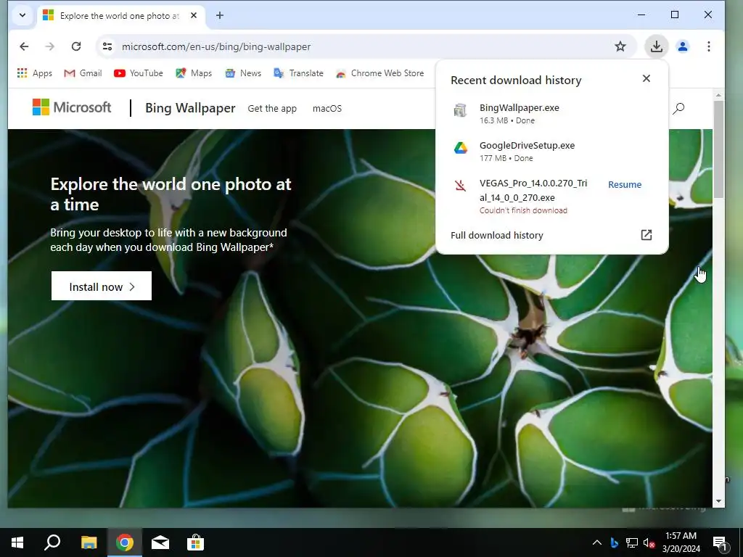Click VEGAS_Pro_14.0.0.270 file name
The width and height of the screenshot is (743, 557).
(x=533, y=191)
